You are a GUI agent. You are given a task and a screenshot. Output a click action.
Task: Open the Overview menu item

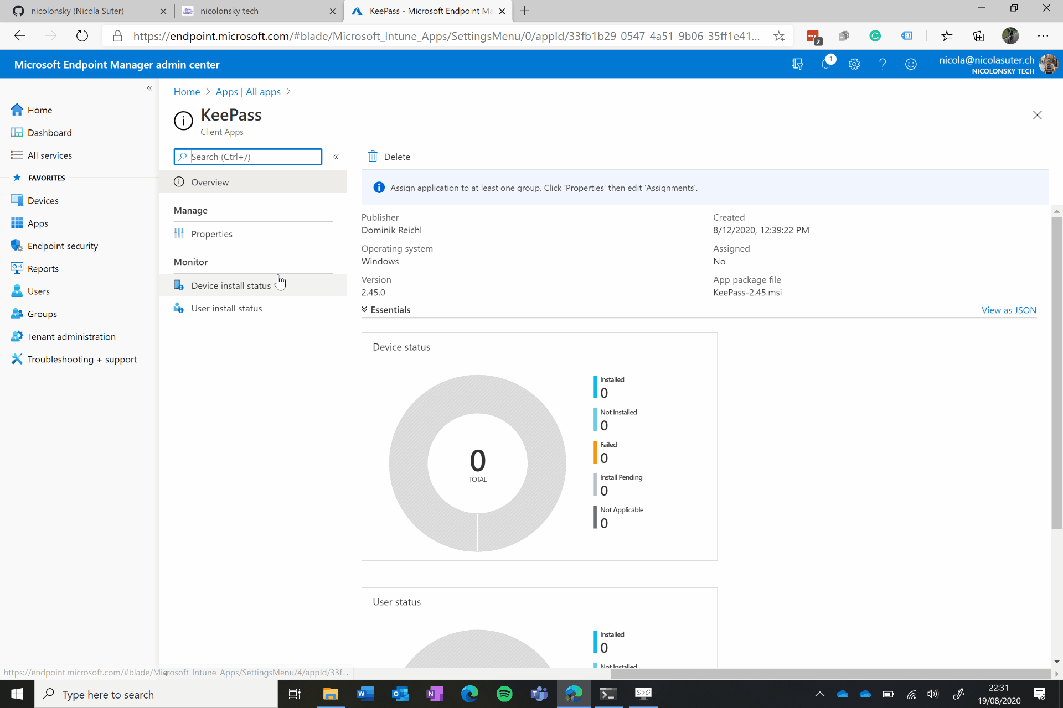(253, 182)
